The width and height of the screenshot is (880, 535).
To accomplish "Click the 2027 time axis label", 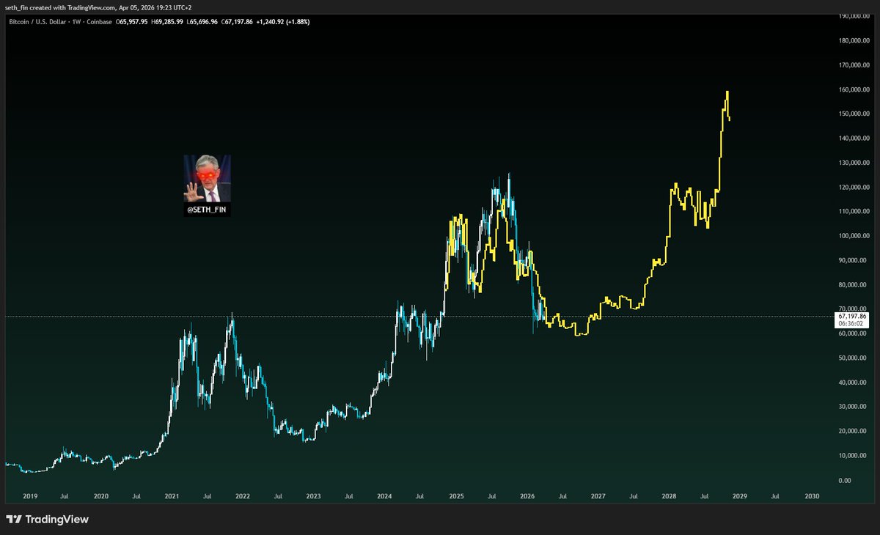I will 598,496.
